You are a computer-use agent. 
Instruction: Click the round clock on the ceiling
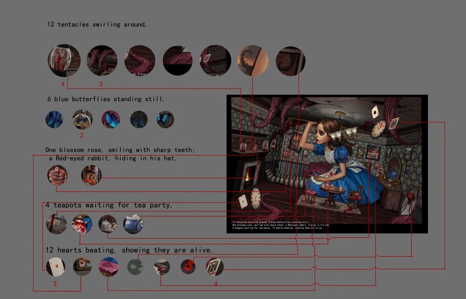tap(378, 129)
